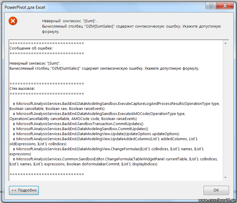Click the 'Стек вызовов:' heading
237x203 pixels.
pos(22,89)
